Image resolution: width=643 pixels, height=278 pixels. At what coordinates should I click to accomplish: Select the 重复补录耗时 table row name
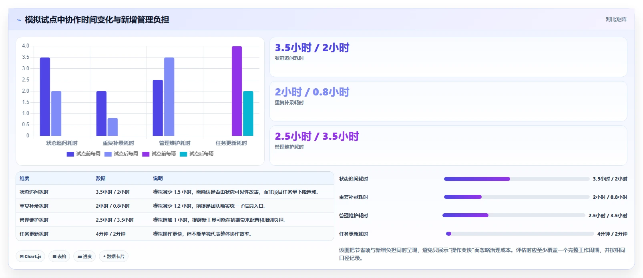(34, 206)
